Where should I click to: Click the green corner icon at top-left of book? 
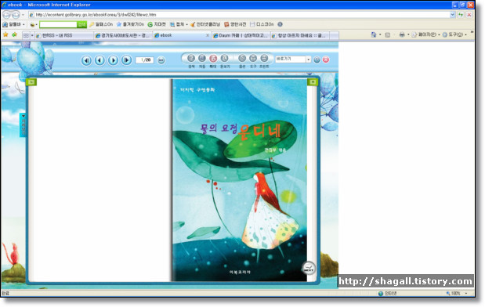(31, 81)
